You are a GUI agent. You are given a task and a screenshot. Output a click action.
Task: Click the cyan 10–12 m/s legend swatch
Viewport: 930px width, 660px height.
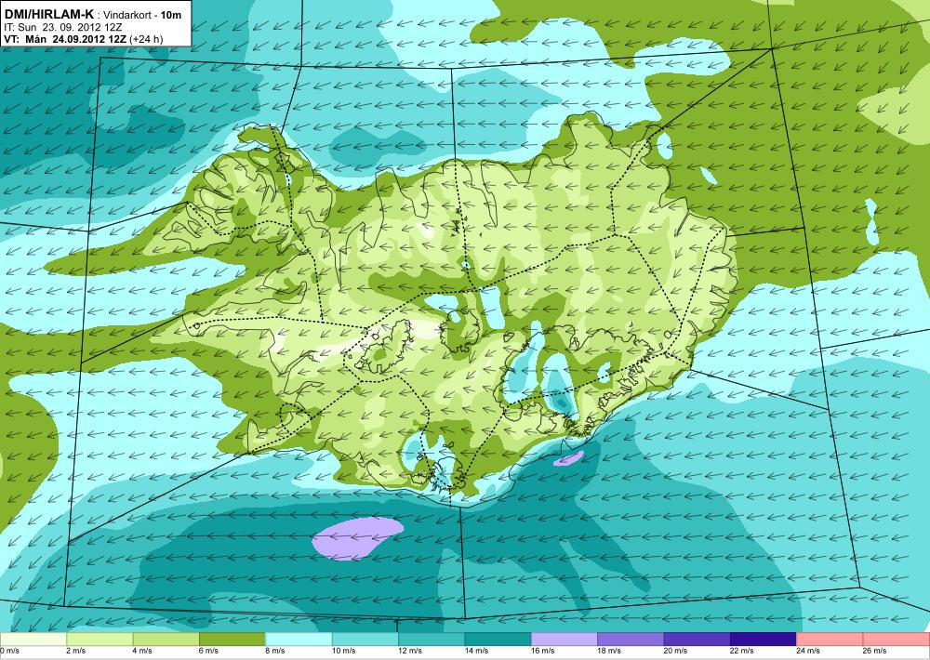pyautogui.click(x=365, y=640)
